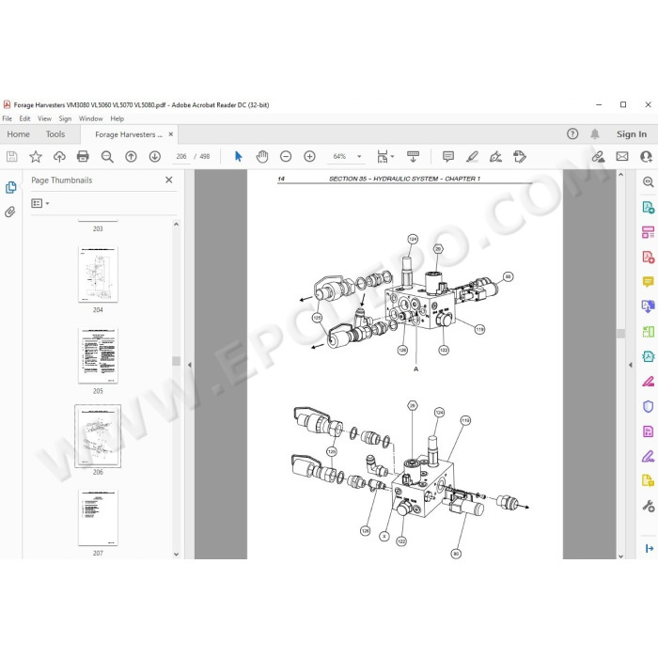Viewport: 658px width, 658px height.
Task: Click page number field showing 206
Action: [180, 157]
